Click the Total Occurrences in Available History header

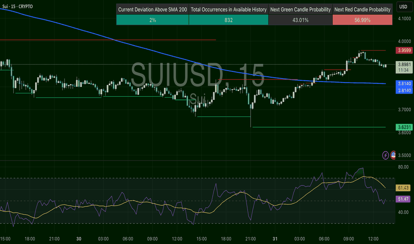point(229,9)
